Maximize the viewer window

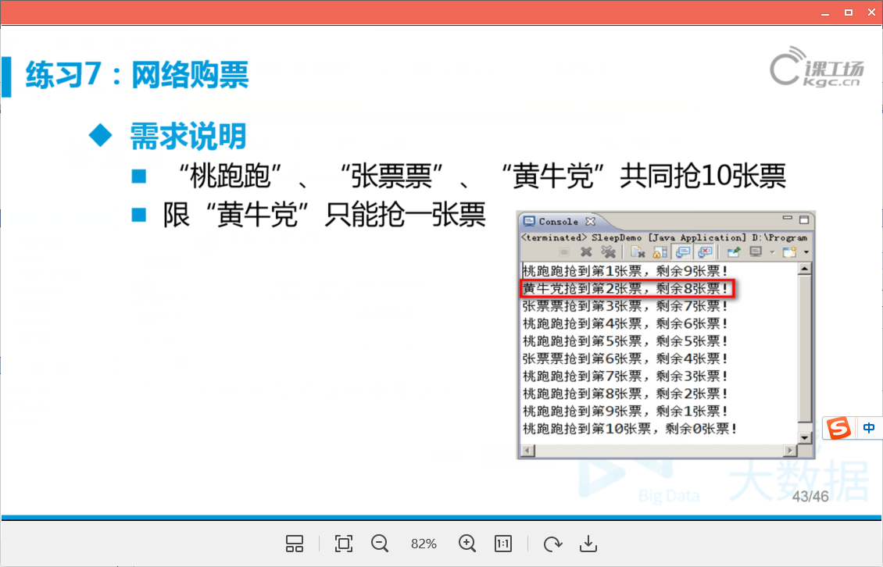tap(848, 12)
